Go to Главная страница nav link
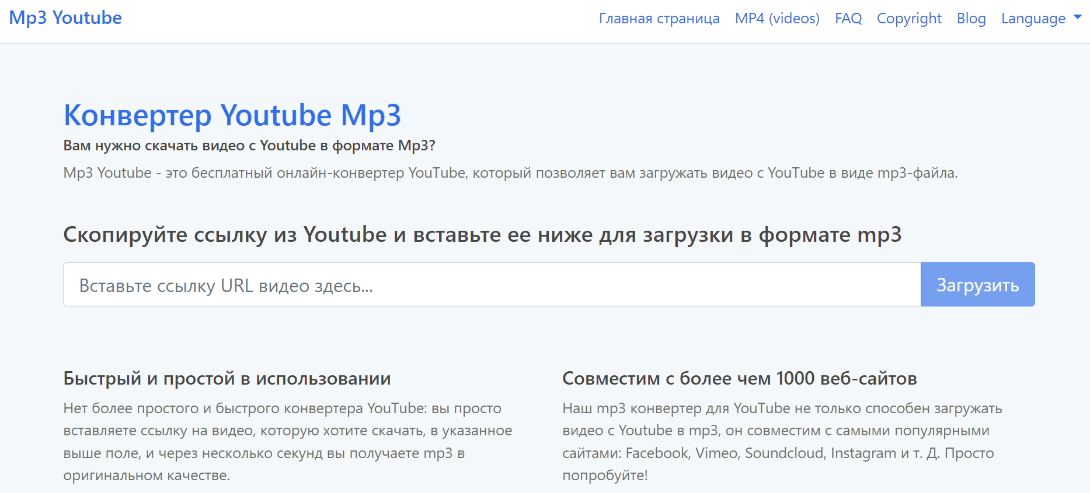This screenshot has height=493, width=1090. click(659, 19)
